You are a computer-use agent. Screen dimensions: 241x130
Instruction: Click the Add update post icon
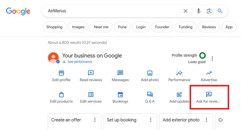(x=179, y=95)
